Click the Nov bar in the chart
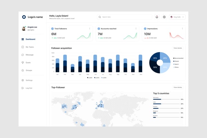 coord(133,68)
